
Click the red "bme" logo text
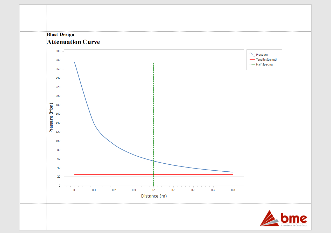pos(293,219)
